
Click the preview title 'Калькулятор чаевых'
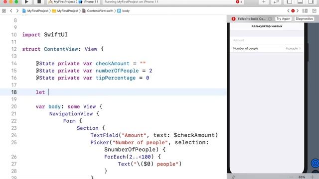click(x=267, y=26)
